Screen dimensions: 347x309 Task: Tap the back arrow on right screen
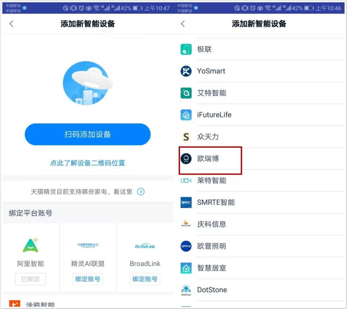pyautogui.click(x=183, y=24)
